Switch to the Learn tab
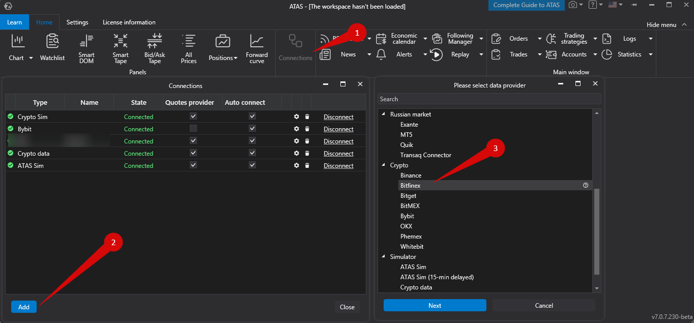Image resolution: width=694 pixels, height=323 pixels. (x=15, y=22)
